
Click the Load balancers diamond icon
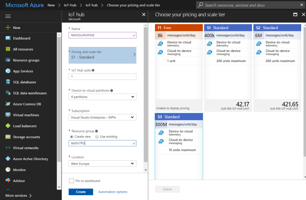tap(8, 126)
